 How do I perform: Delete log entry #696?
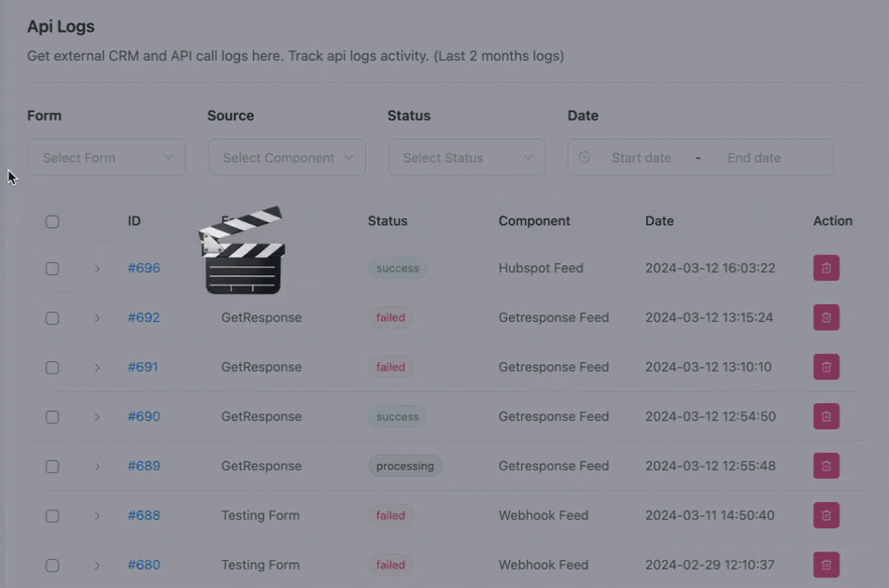click(x=825, y=268)
